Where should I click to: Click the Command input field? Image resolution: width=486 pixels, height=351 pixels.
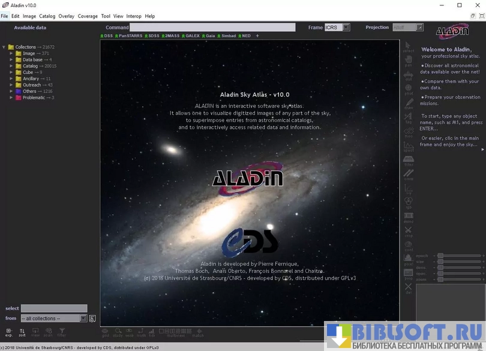coord(212,28)
